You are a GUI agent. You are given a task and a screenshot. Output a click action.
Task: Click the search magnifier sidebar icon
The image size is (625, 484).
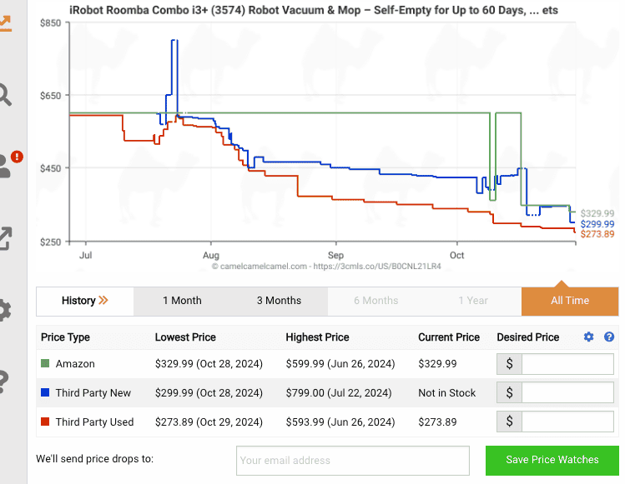tap(6, 94)
